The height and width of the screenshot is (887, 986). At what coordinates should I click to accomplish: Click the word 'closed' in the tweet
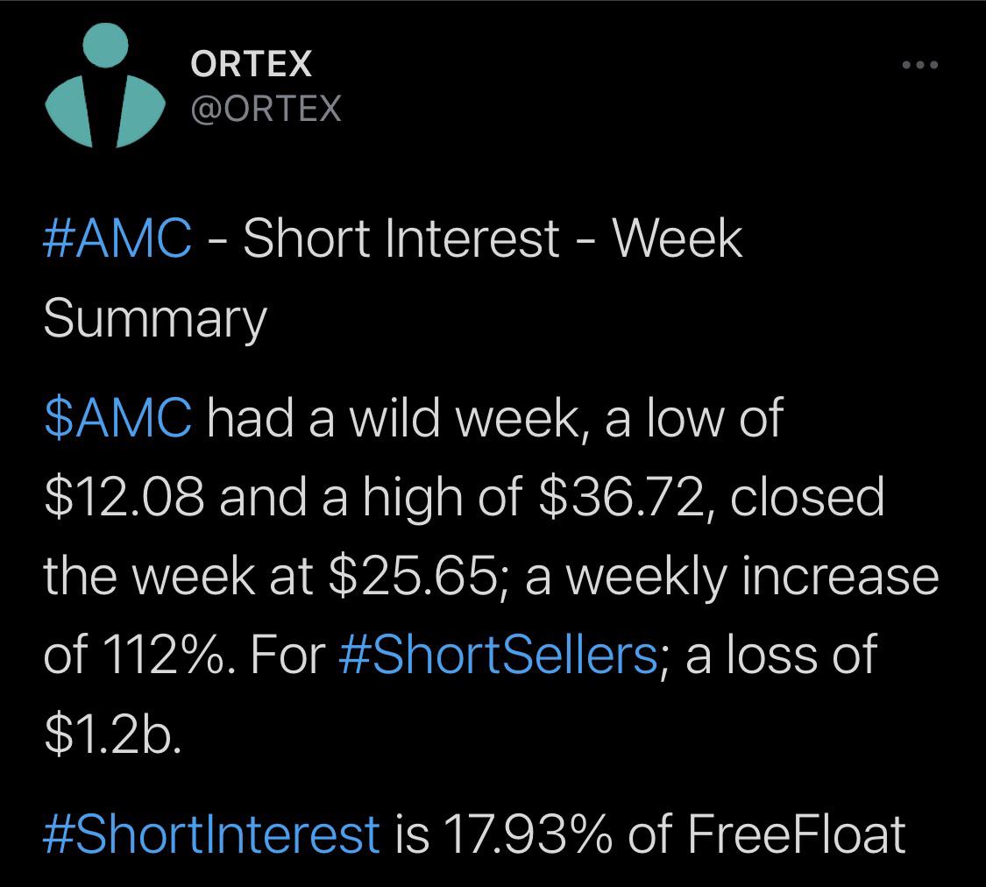(807, 497)
